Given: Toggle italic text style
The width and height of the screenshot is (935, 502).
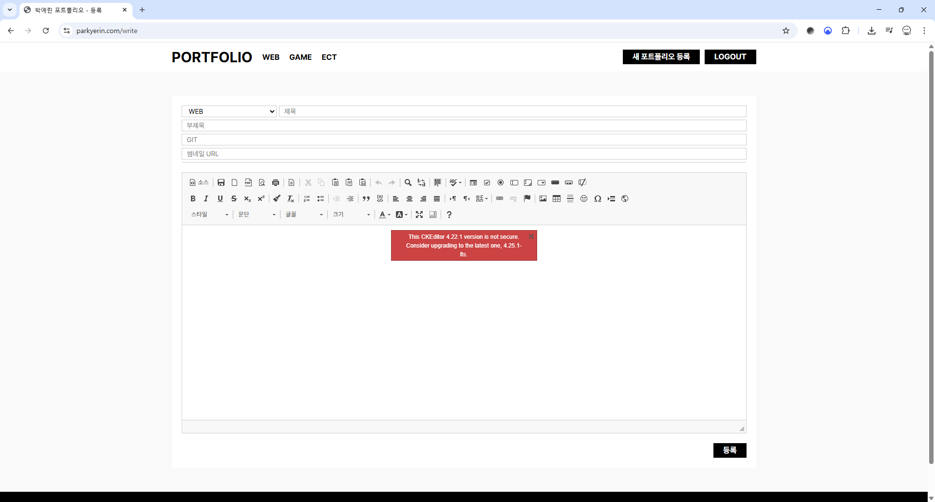Looking at the screenshot, I should click(x=206, y=198).
